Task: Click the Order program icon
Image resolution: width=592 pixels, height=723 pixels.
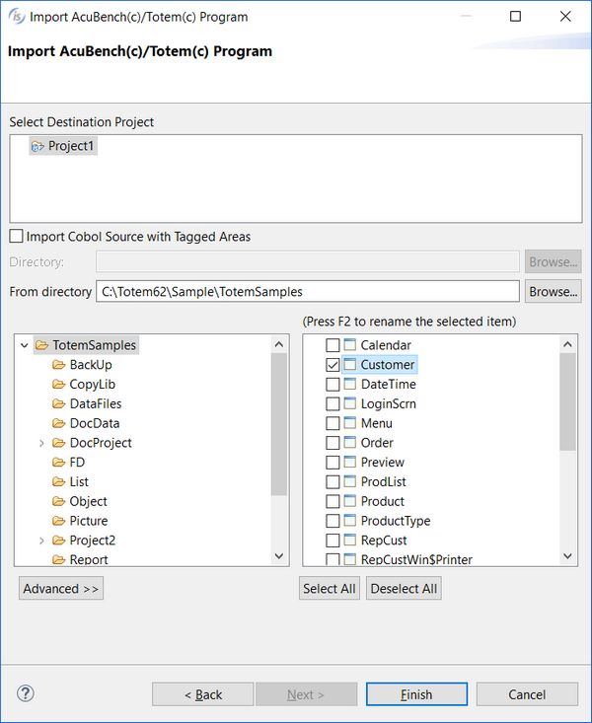Action: point(350,442)
